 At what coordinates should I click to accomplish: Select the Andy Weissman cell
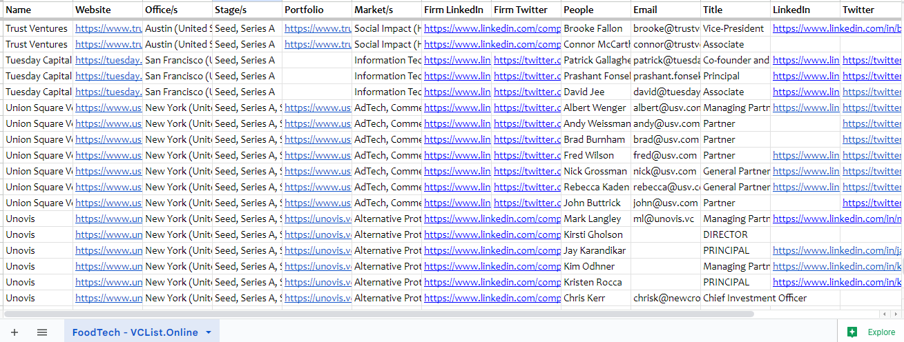pos(596,123)
